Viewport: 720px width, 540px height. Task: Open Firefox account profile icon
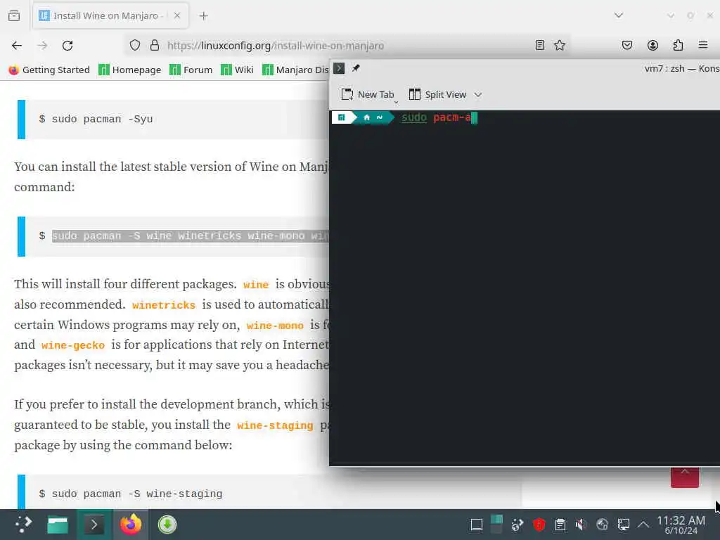652,45
